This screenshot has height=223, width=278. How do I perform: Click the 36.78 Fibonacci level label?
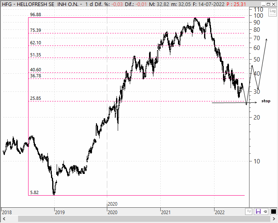(x=35, y=76)
